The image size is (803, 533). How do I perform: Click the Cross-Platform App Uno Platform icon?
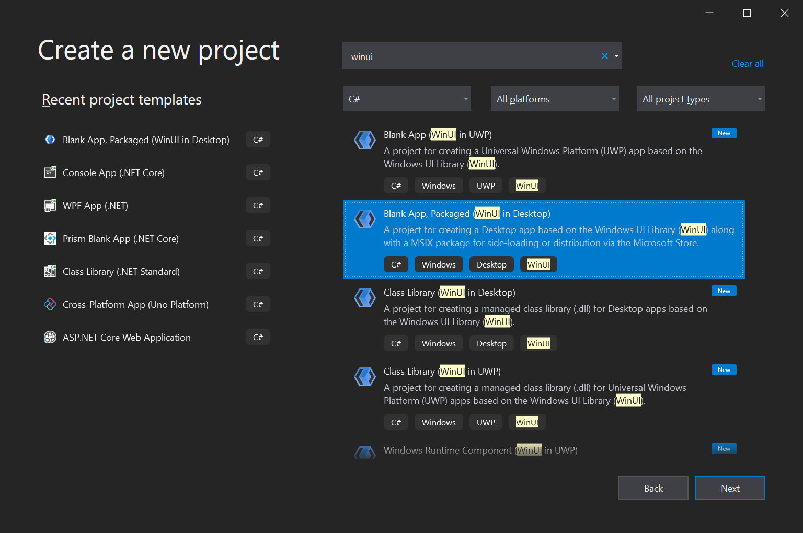(x=50, y=304)
